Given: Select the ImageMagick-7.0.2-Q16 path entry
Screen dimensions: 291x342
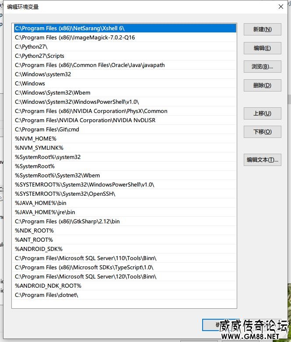Looking at the screenshot, I should [x=75, y=37].
